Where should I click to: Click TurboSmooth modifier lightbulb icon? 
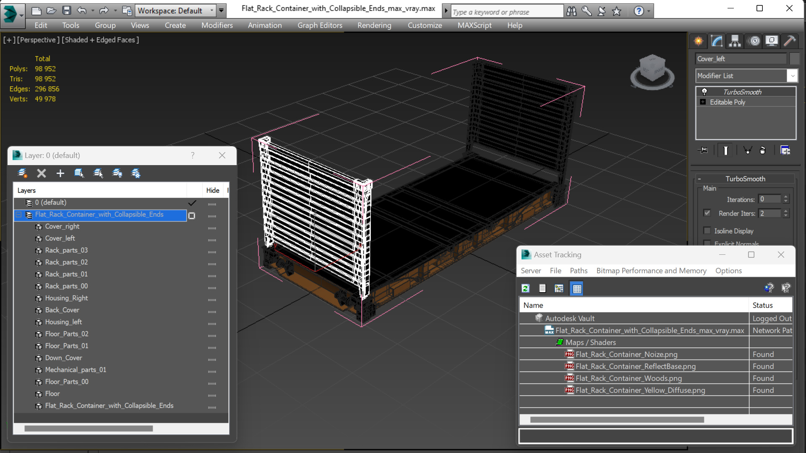704,92
